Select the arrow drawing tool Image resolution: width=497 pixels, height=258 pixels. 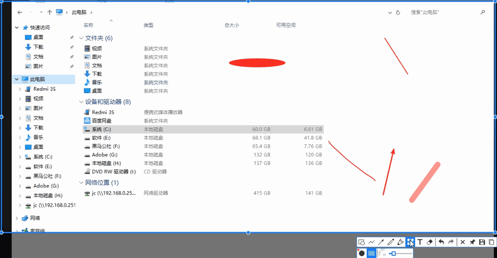(381, 242)
